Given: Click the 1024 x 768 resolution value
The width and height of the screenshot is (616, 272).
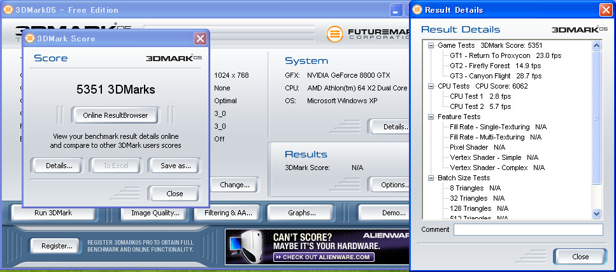Looking at the screenshot, I should [x=231, y=75].
